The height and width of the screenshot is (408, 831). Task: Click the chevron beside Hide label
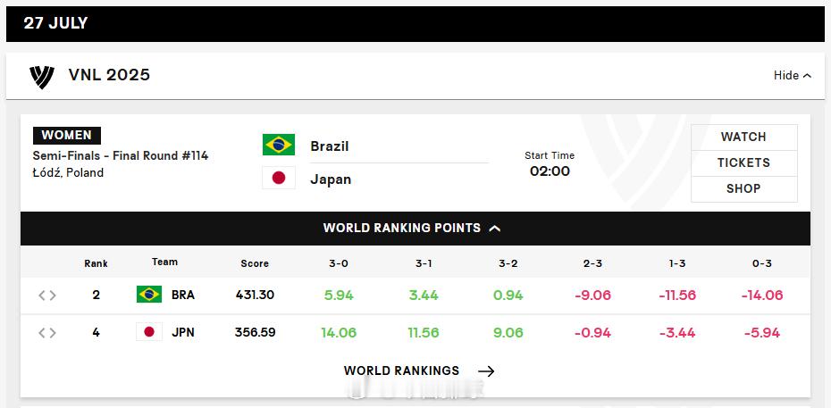(x=807, y=76)
